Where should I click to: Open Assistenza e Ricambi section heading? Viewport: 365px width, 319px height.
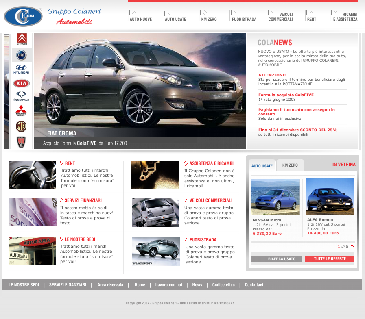(x=211, y=163)
